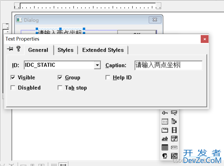Select the IP Address control tool
The height and width of the screenshot is (166, 224).
tap(174, 147)
